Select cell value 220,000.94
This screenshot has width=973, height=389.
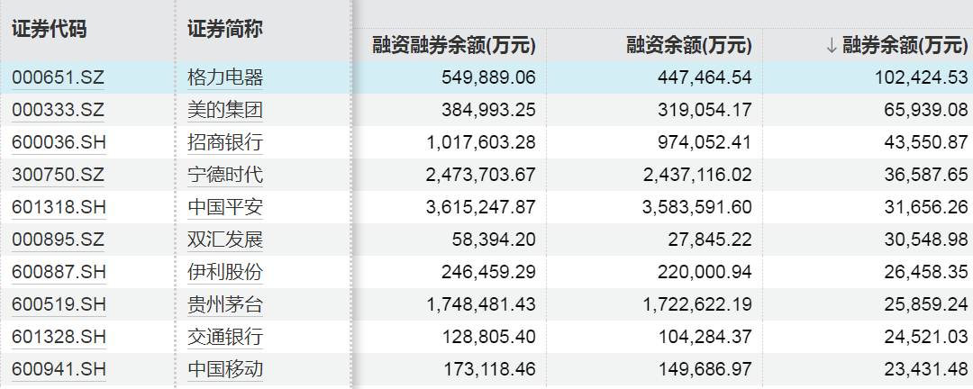coord(705,272)
